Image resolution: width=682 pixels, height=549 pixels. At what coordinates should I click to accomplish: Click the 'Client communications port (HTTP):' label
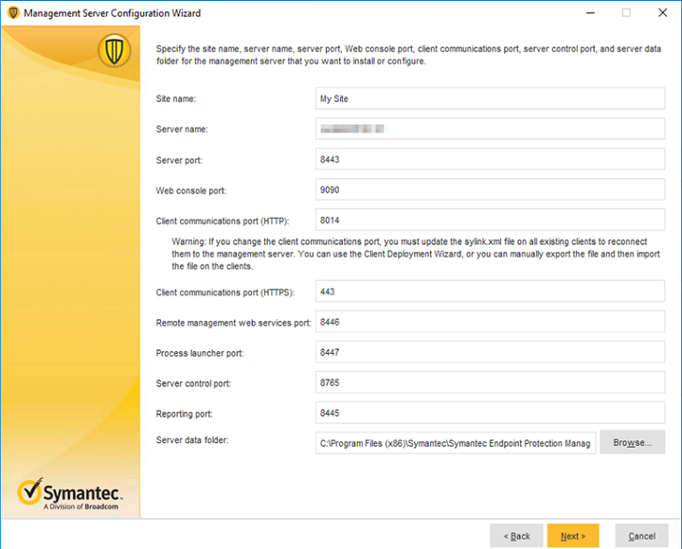click(x=223, y=221)
